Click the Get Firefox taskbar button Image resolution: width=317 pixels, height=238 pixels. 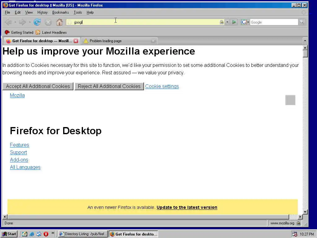pos(133,234)
